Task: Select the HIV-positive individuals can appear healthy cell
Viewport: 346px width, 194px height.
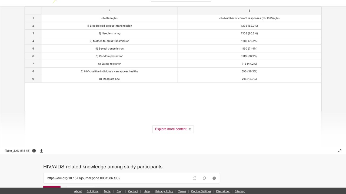Action: (109, 71)
